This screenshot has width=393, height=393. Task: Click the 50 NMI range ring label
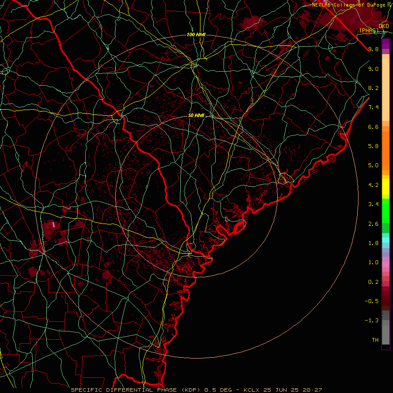(196, 115)
